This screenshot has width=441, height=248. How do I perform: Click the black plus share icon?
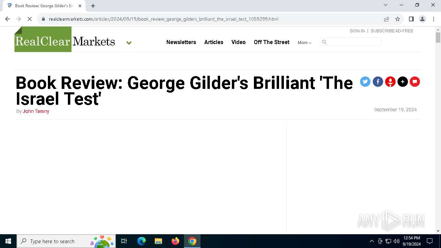click(x=403, y=82)
